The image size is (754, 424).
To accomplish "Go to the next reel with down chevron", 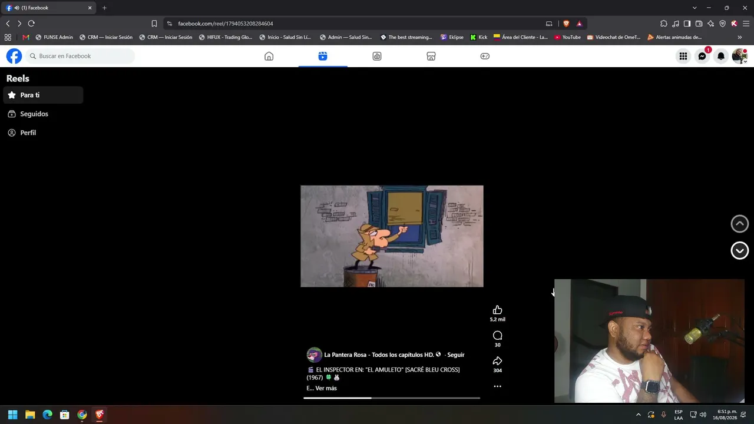I will tap(740, 250).
